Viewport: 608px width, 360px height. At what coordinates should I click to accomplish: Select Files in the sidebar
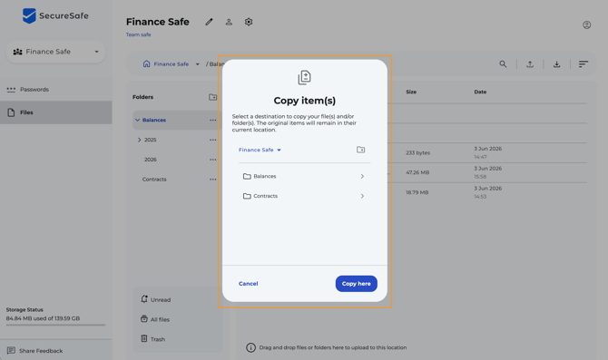point(56,112)
